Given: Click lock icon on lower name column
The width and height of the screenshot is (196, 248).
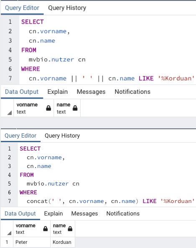Looking at the screenshot, I should coord(70,228).
